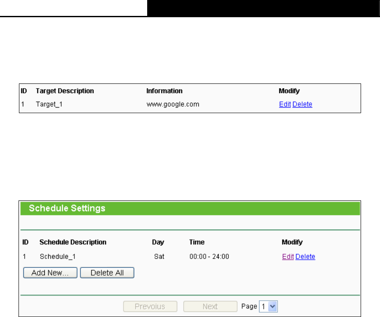This screenshot has height=317, width=380.
Task: Open the Page number dropdown
Action: point(268,306)
